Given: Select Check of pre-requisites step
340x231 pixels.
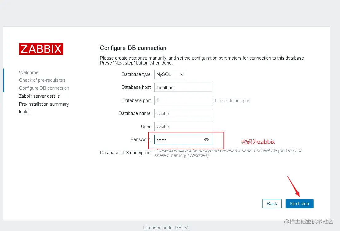Looking at the screenshot, I should tap(42, 80).
